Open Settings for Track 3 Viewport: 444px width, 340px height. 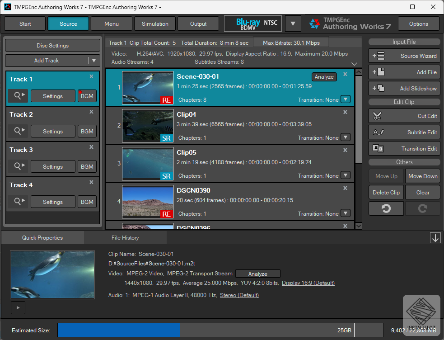coord(53,166)
